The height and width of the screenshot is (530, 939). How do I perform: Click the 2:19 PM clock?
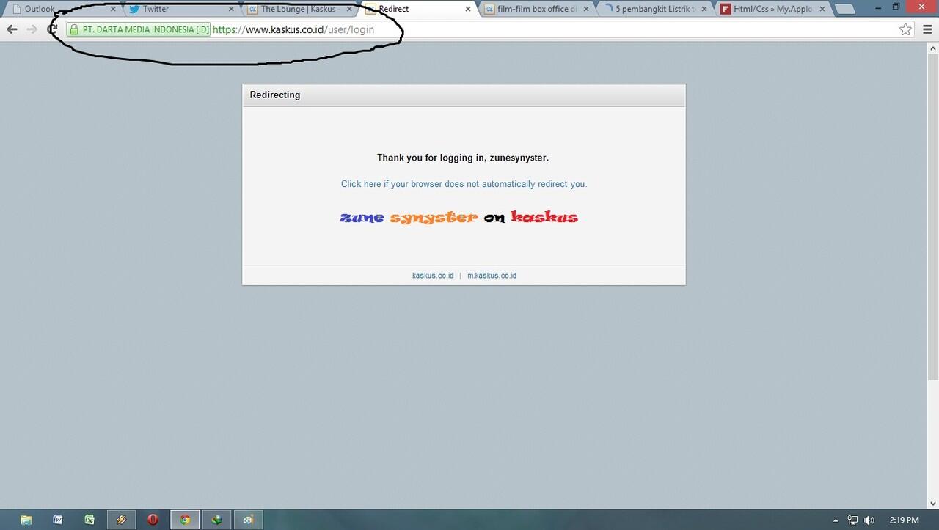point(904,520)
